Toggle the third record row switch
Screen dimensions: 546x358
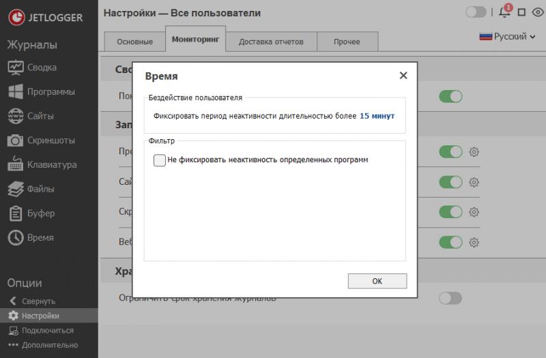[450, 212]
